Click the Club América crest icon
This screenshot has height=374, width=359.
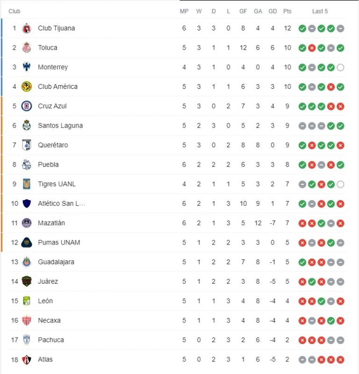27,86
